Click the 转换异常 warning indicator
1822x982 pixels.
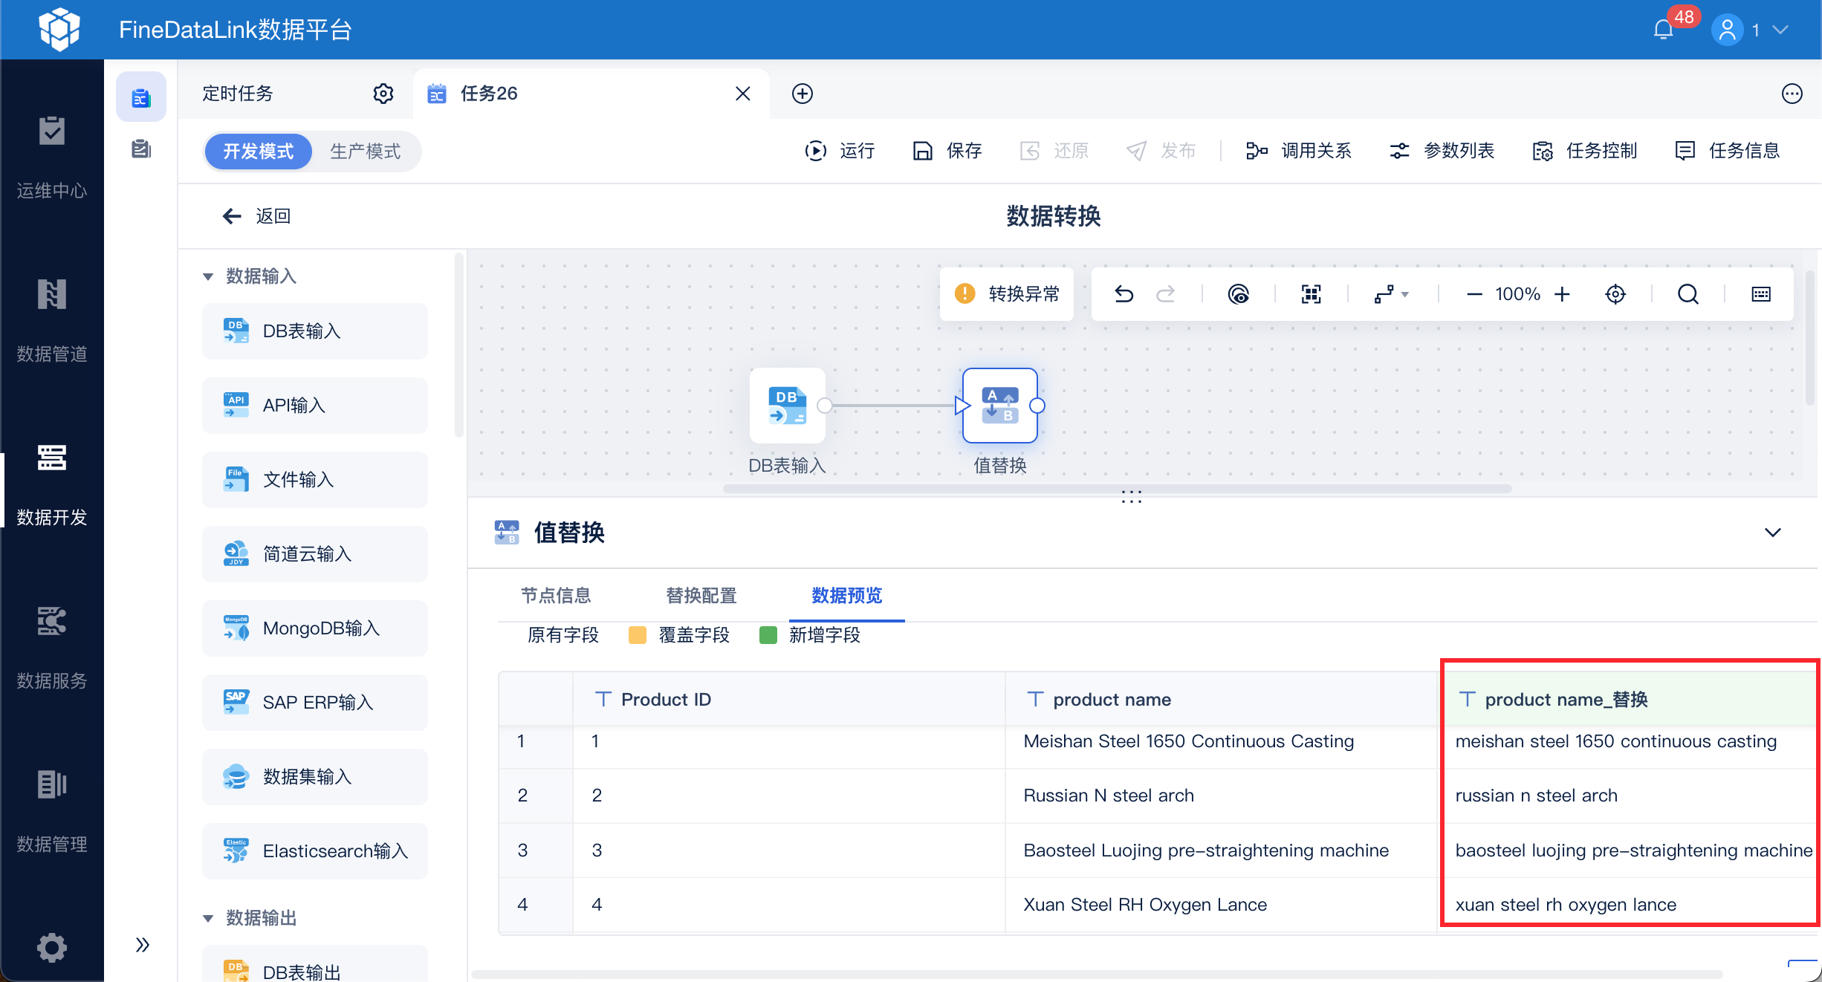1007,294
